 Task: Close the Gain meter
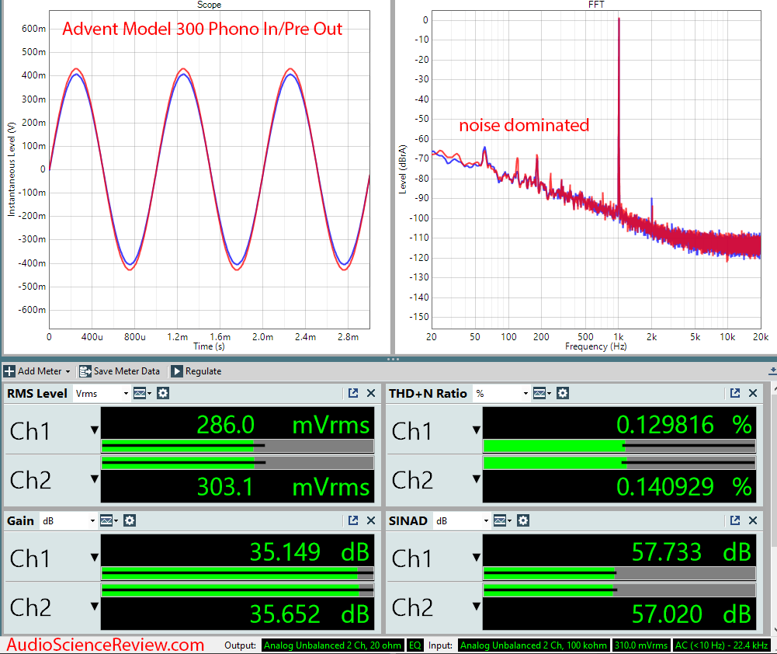tap(371, 520)
